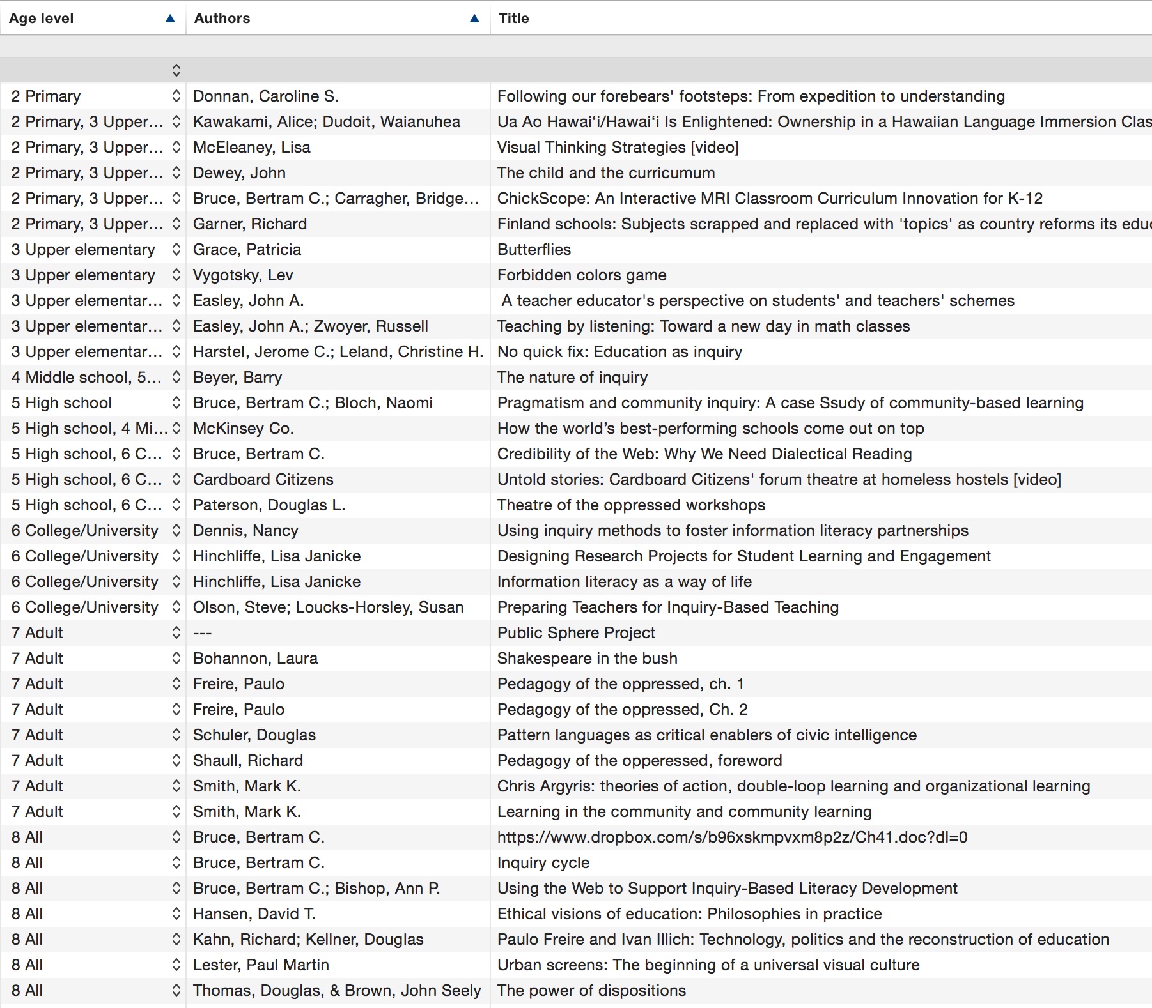Select the Public Sphere Project title
Image resolution: width=1152 pixels, height=1008 pixels.
click(x=576, y=633)
